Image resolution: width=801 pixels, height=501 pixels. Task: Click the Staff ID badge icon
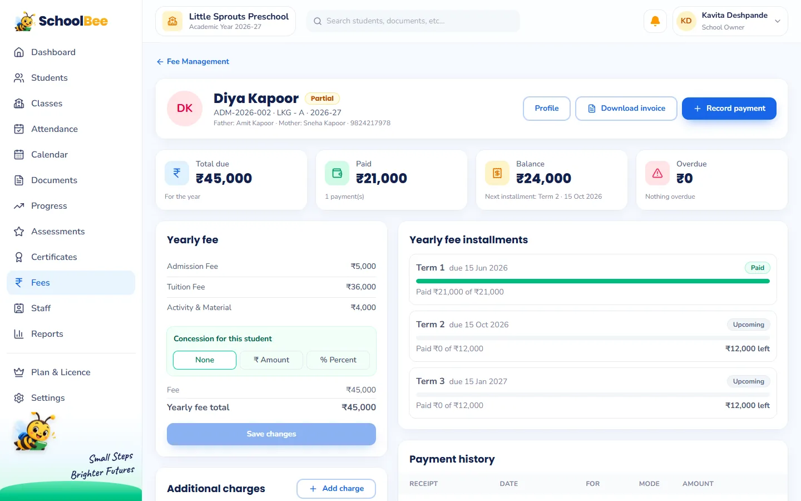(x=19, y=308)
